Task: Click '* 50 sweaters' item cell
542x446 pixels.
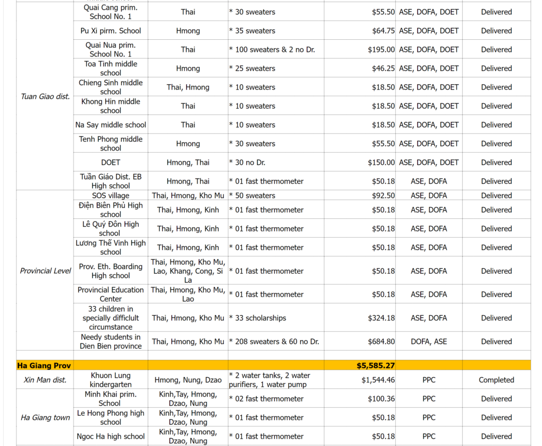Action: coord(276,195)
